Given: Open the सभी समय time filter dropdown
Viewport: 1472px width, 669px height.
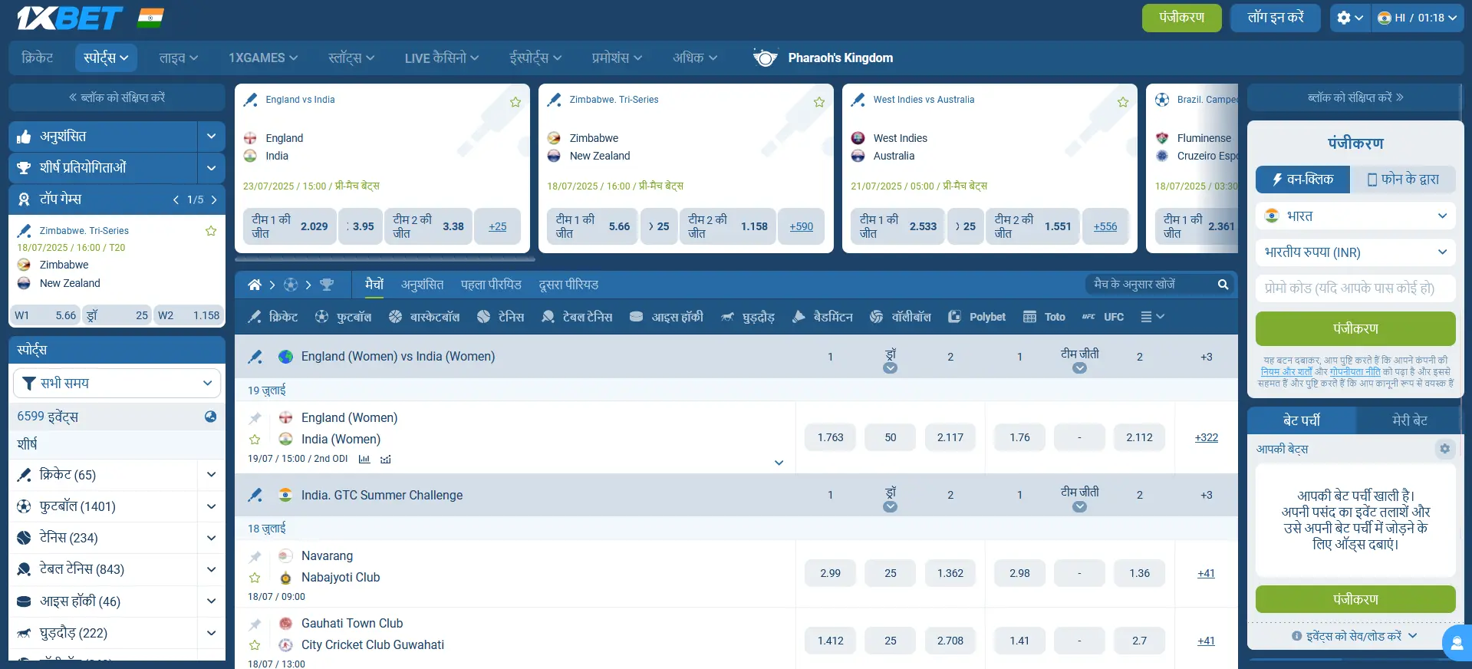Looking at the screenshot, I should 117,383.
